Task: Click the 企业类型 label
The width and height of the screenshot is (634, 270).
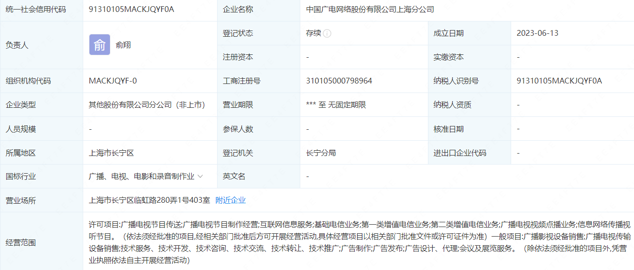Action: tap(21, 105)
